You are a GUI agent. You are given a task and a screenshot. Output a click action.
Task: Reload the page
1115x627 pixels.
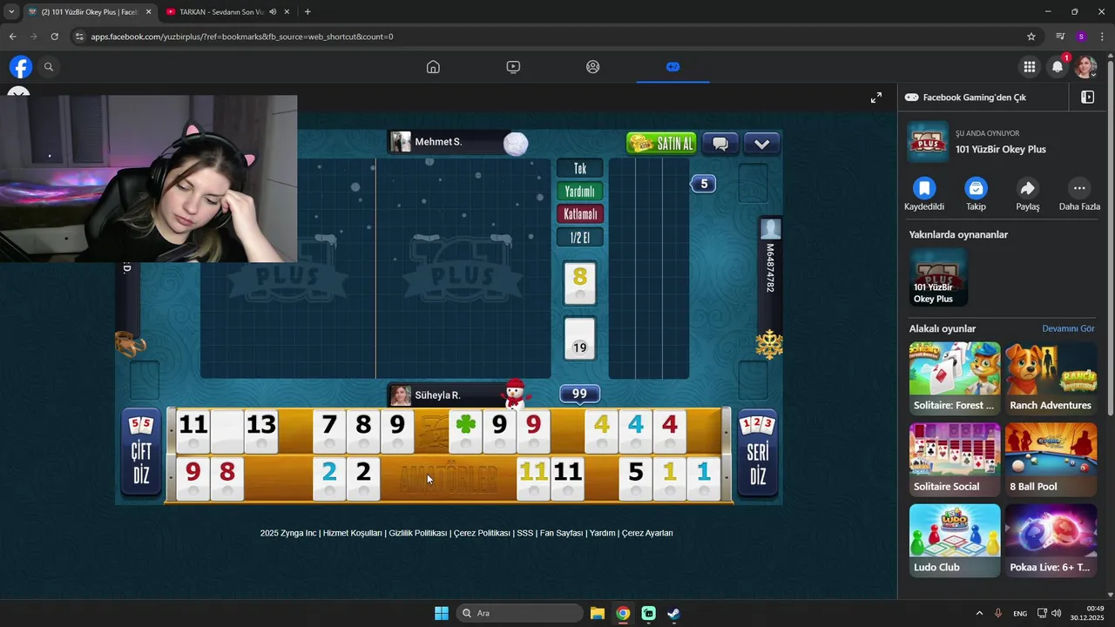tap(54, 37)
